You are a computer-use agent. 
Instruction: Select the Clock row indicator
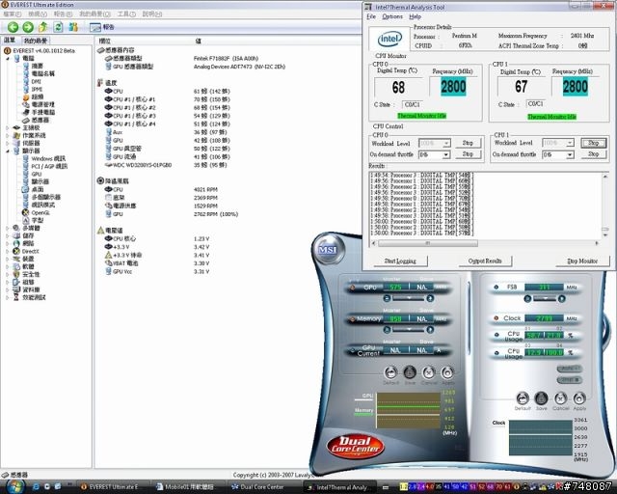coord(496,317)
